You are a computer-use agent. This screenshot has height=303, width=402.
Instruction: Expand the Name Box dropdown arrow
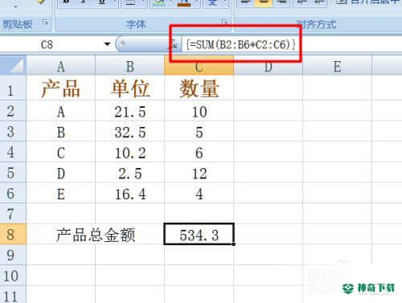tap(107, 44)
